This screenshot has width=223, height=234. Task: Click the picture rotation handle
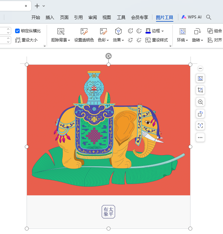108,56
